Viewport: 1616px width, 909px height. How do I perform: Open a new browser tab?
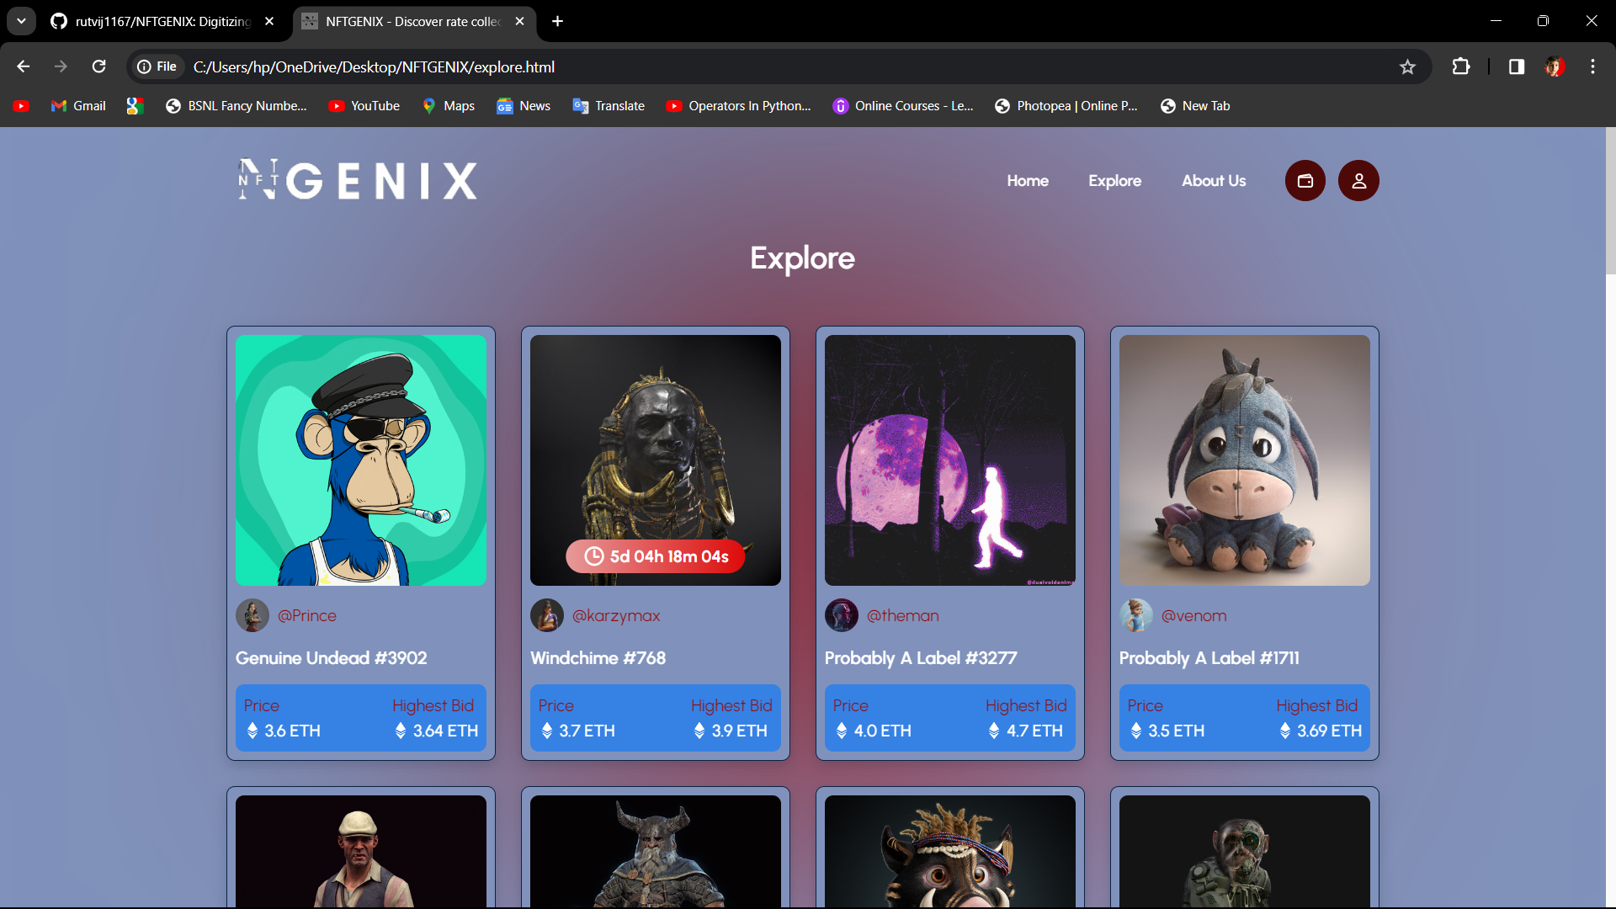point(557,21)
